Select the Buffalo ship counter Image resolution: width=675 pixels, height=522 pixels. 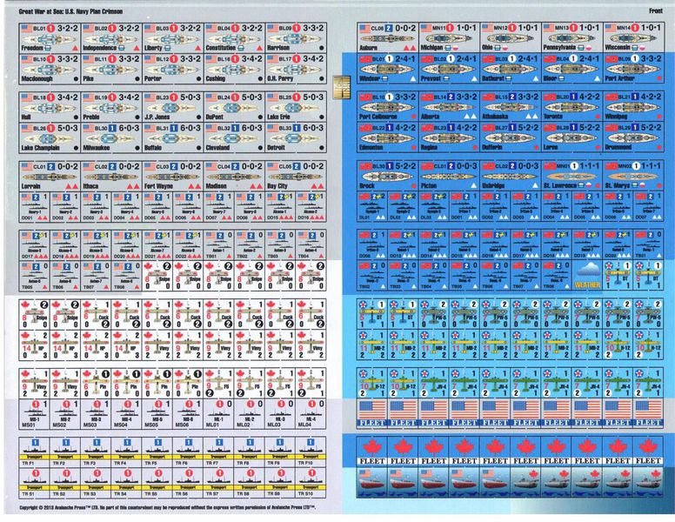click(172, 137)
